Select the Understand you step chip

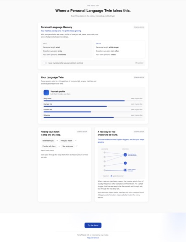pos(48,141)
